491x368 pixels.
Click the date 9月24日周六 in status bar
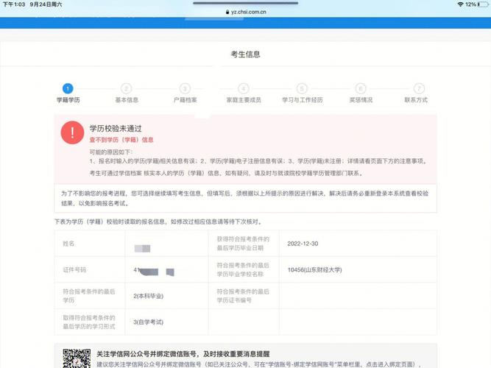46,4
